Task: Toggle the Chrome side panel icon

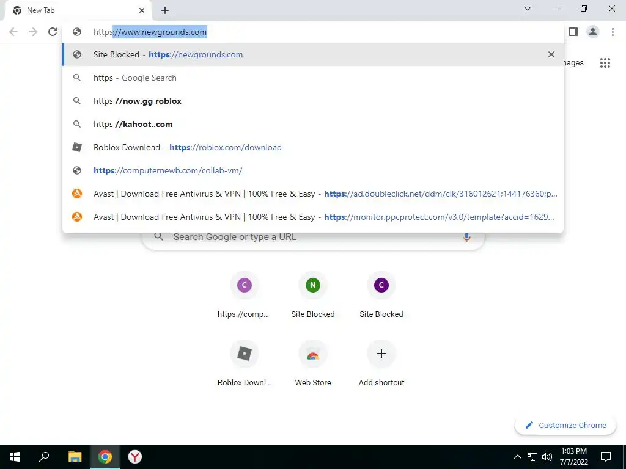Action: 573,32
